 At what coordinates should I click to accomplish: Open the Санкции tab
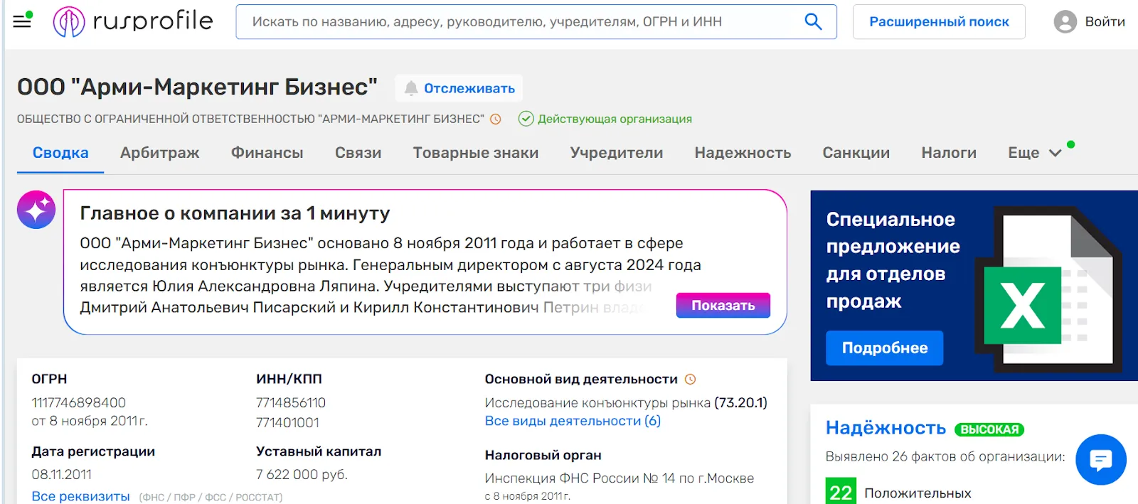(x=856, y=153)
